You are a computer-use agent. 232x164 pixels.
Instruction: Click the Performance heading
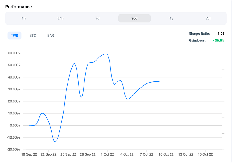point(19,7)
